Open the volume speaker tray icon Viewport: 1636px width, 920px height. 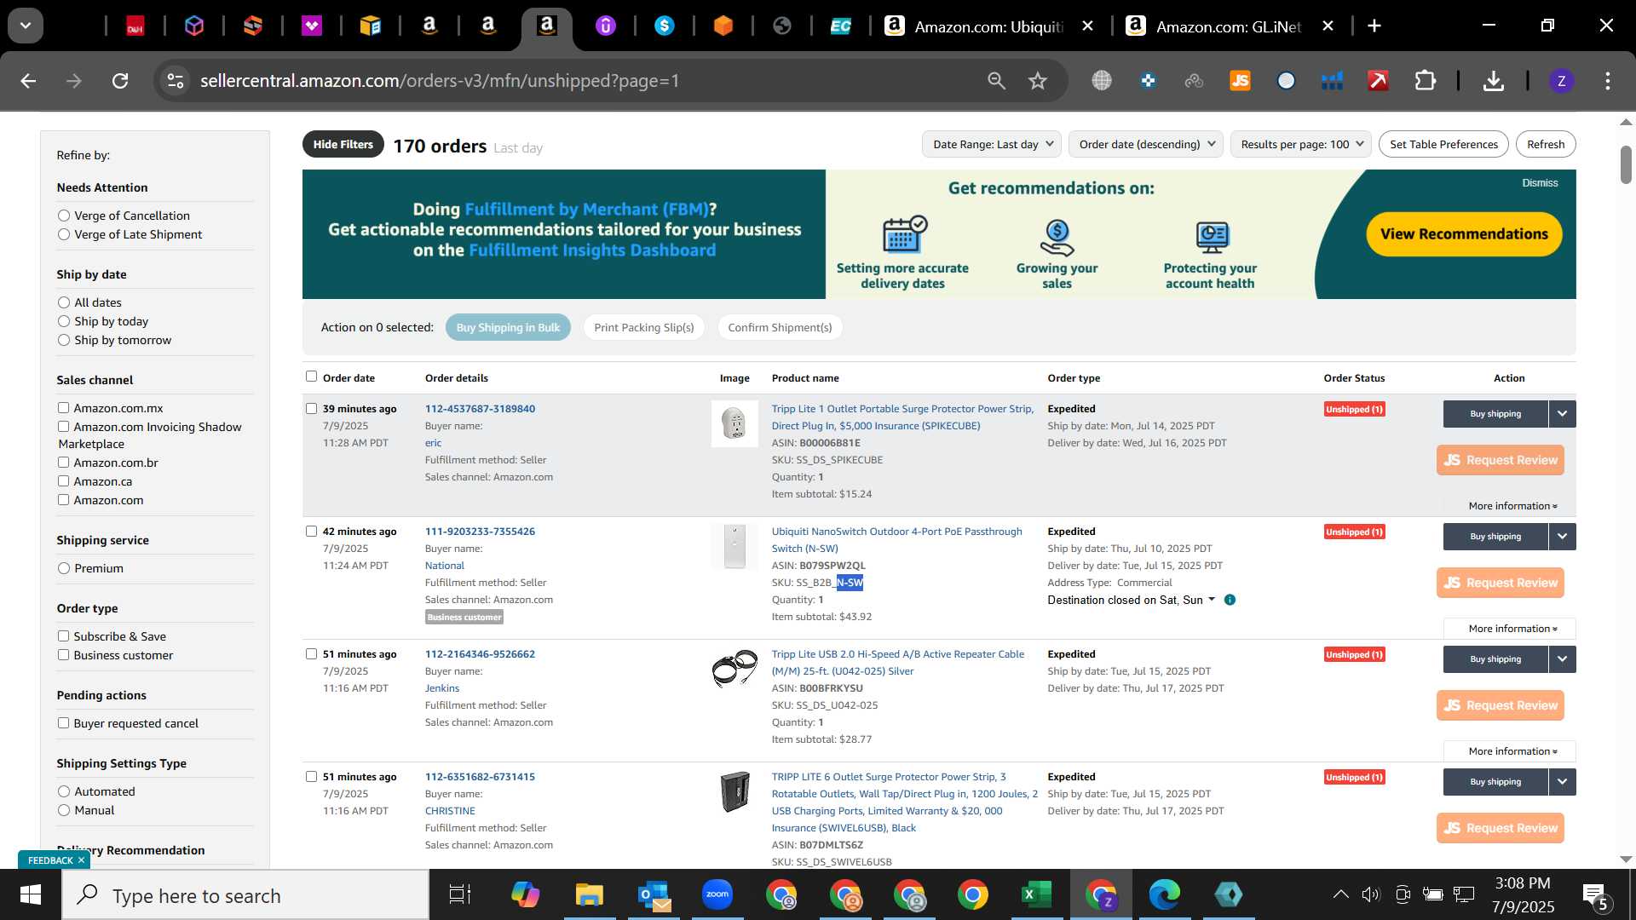tap(1370, 894)
